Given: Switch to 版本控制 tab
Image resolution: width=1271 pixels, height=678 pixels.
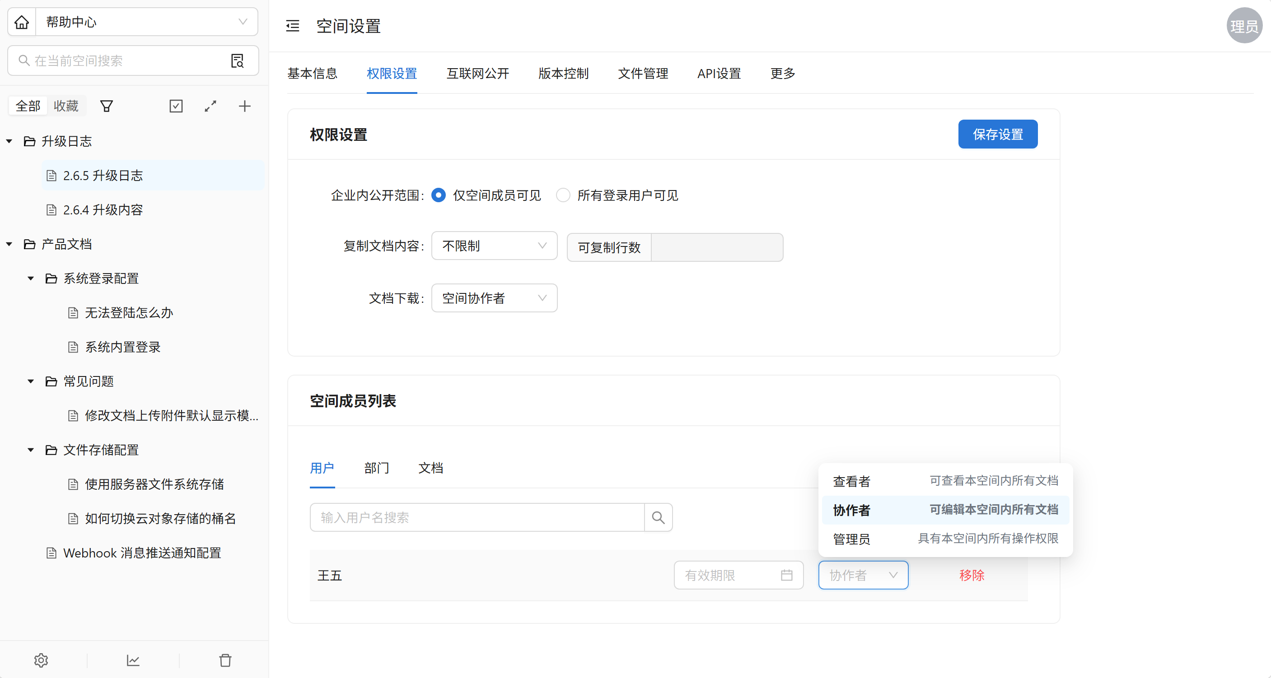Looking at the screenshot, I should click(564, 74).
